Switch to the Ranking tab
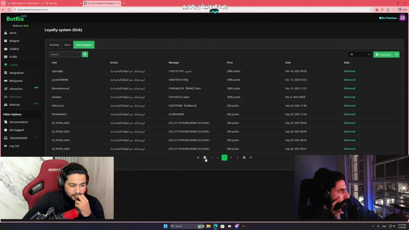The height and width of the screenshot is (230, 409). (54, 45)
